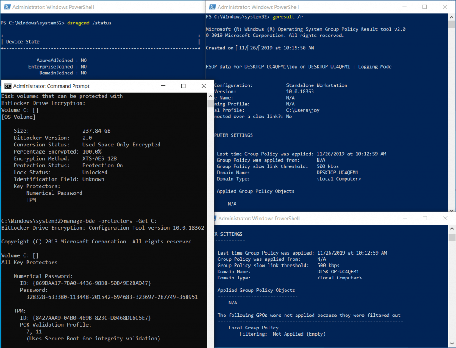The height and width of the screenshot is (348, 456).
Task: Maximize the gpresult /r PowerShell window
Action: coord(424,7)
